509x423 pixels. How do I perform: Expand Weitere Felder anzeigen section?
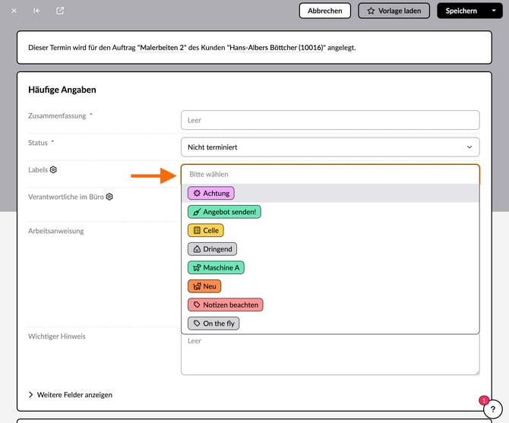(x=71, y=395)
